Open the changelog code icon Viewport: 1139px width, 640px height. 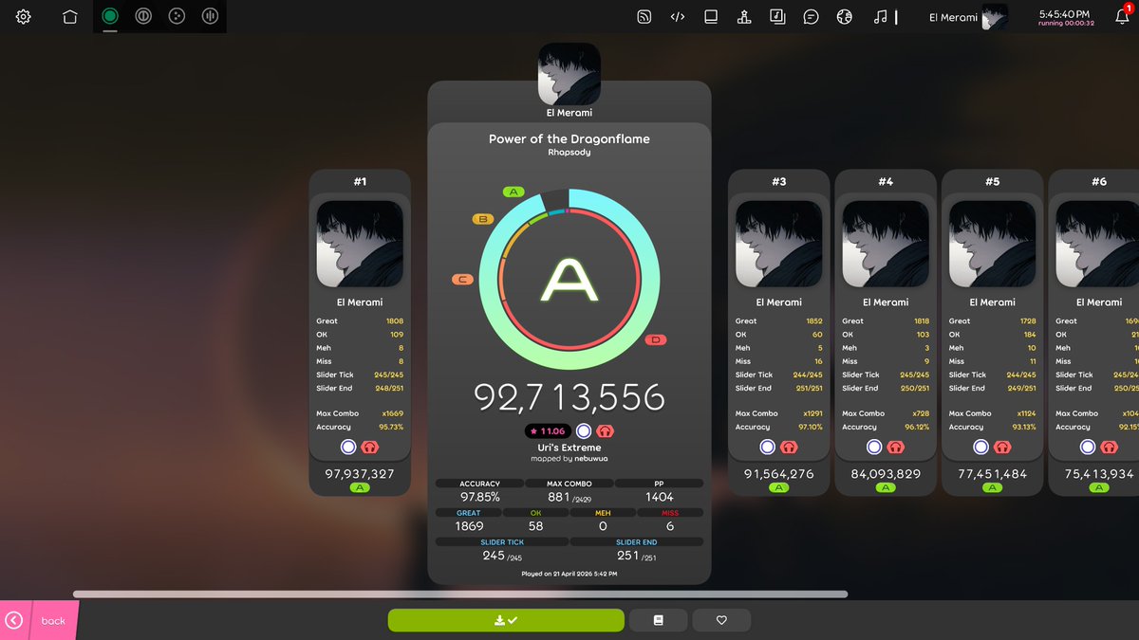[x=678, y=16]
